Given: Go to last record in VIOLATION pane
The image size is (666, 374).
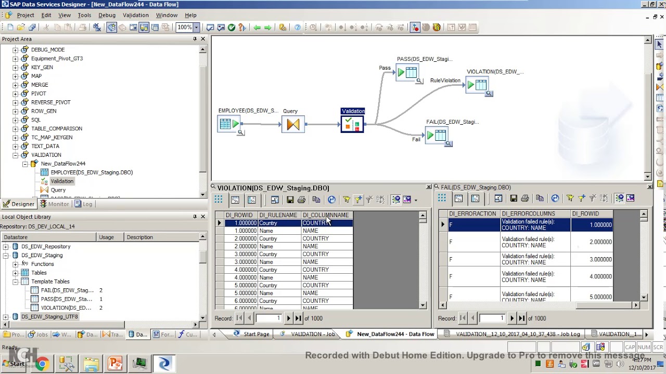Looking at the screenshot, I should (x=298, y=318).
